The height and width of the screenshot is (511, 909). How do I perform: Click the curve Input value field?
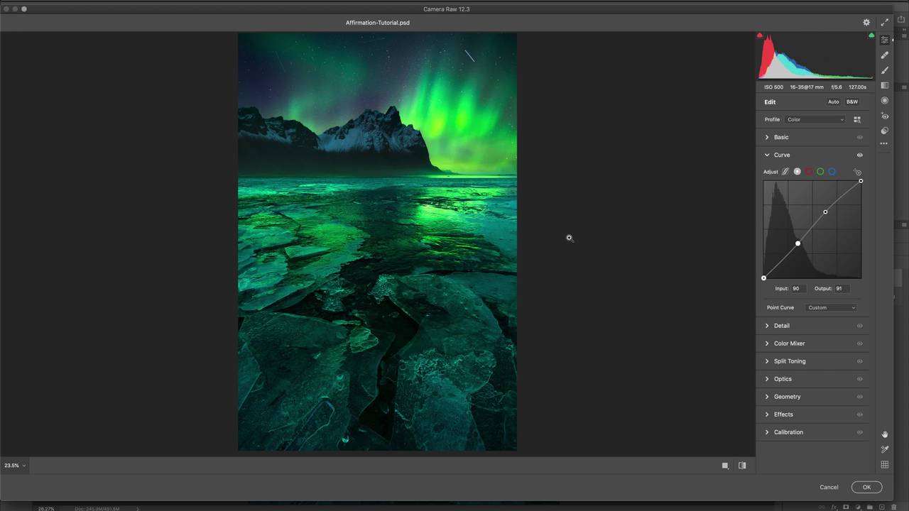click(798, 288)
